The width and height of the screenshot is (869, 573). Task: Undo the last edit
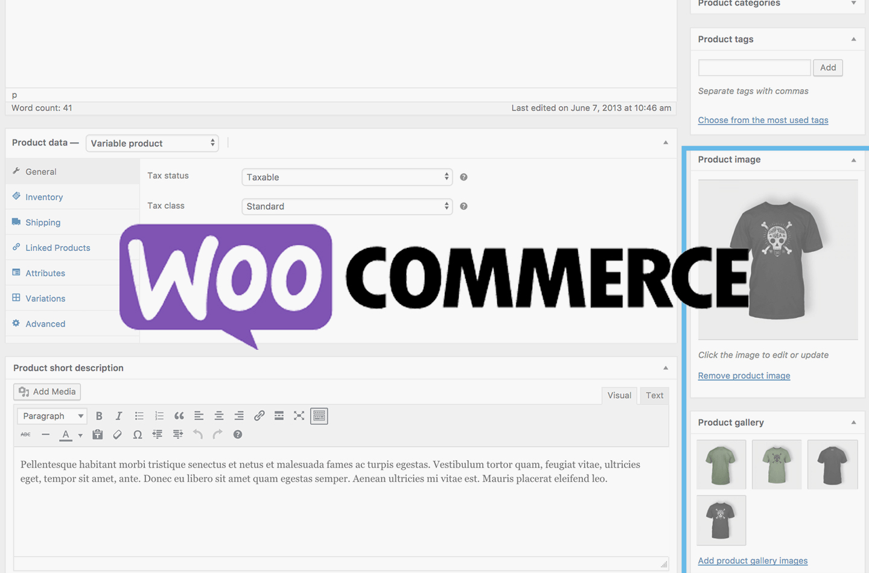pos(198,434)
